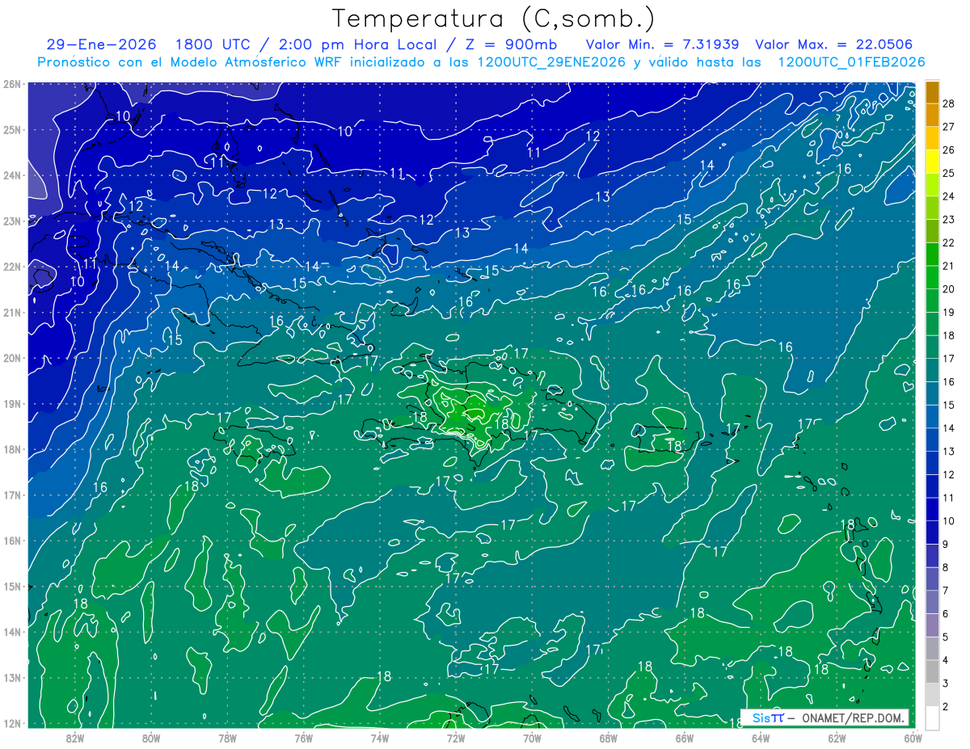The image size is (970, 749).
Task: Click the '82W' longitude axis label
Action: 74,738
